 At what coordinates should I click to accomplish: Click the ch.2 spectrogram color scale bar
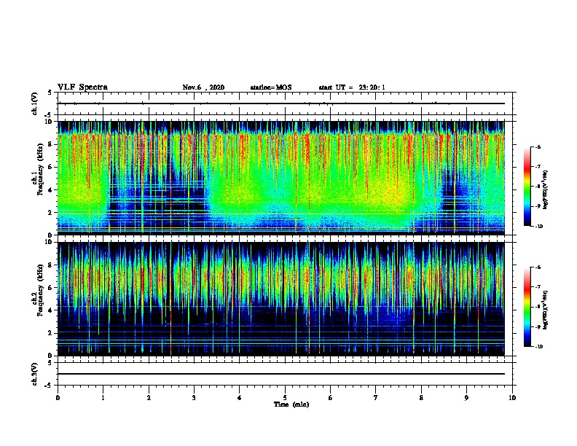527,307
